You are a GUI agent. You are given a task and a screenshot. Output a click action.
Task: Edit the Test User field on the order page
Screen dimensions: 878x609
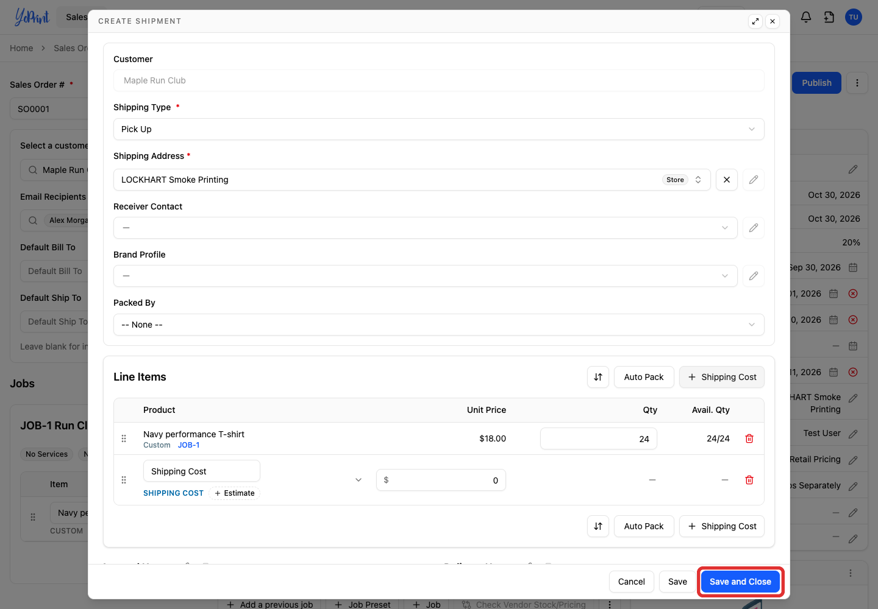tap(853, 434)
